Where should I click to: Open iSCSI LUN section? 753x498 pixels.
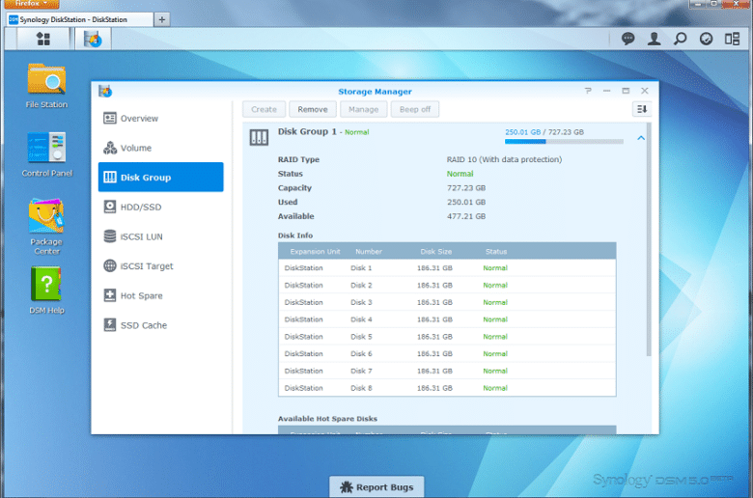(x=161, y=236)
